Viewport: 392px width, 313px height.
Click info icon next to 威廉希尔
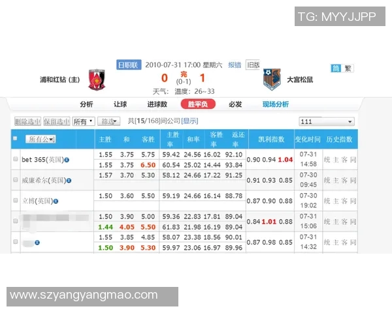point(67,179)
